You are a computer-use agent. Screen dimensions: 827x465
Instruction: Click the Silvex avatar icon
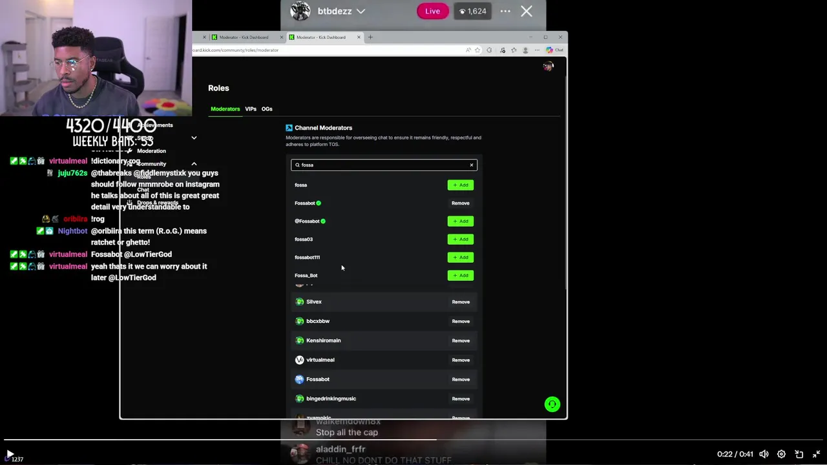(x=300, y=302)
